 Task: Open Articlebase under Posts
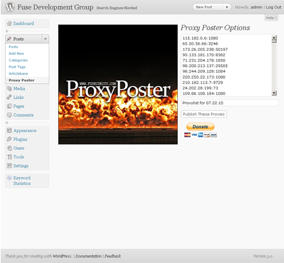[18, 74]
